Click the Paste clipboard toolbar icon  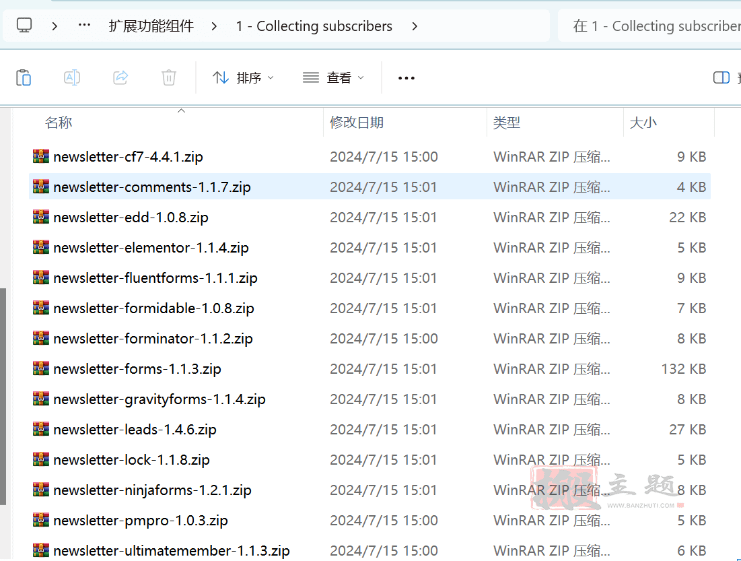(24, 77)
